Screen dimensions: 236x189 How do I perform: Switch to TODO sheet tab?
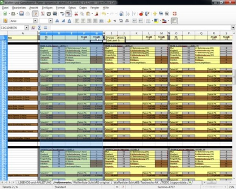tap(165, 182)
